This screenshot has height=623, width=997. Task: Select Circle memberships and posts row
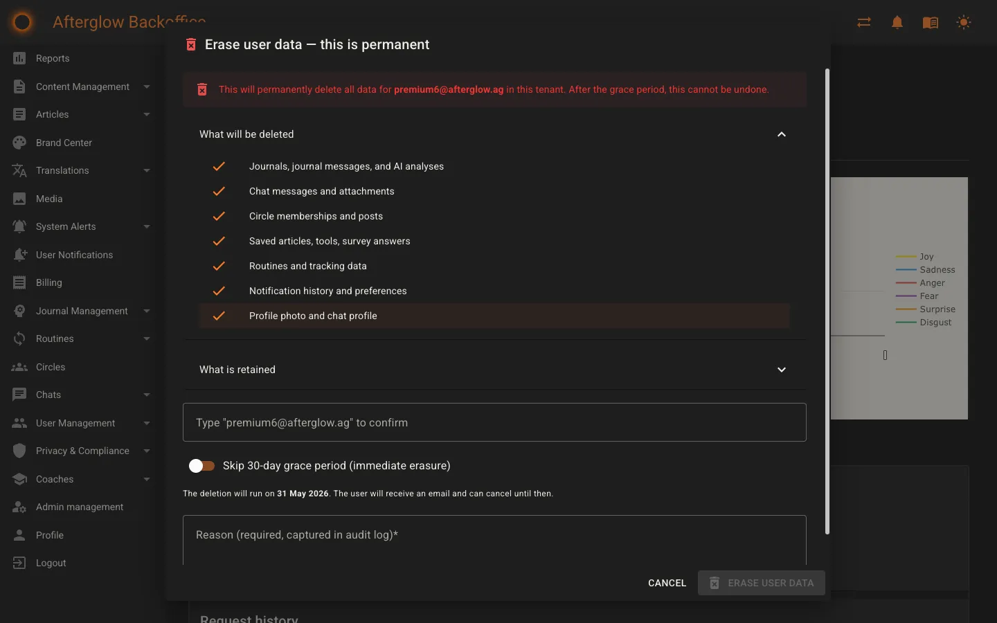(494, 216)
